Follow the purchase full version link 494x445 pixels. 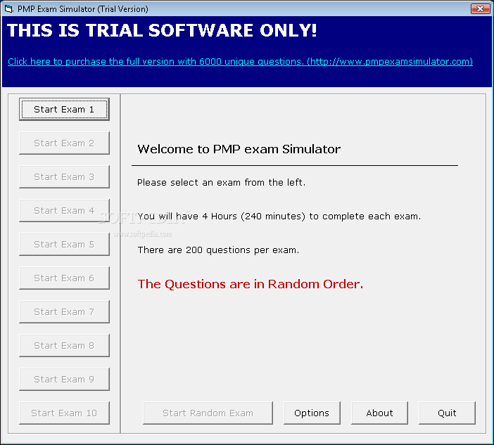241,61
